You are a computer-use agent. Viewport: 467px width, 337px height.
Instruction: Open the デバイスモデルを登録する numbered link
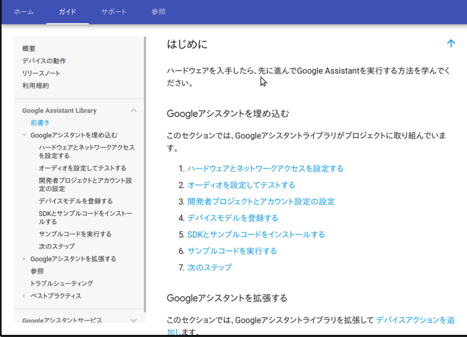tap(233, 218)
